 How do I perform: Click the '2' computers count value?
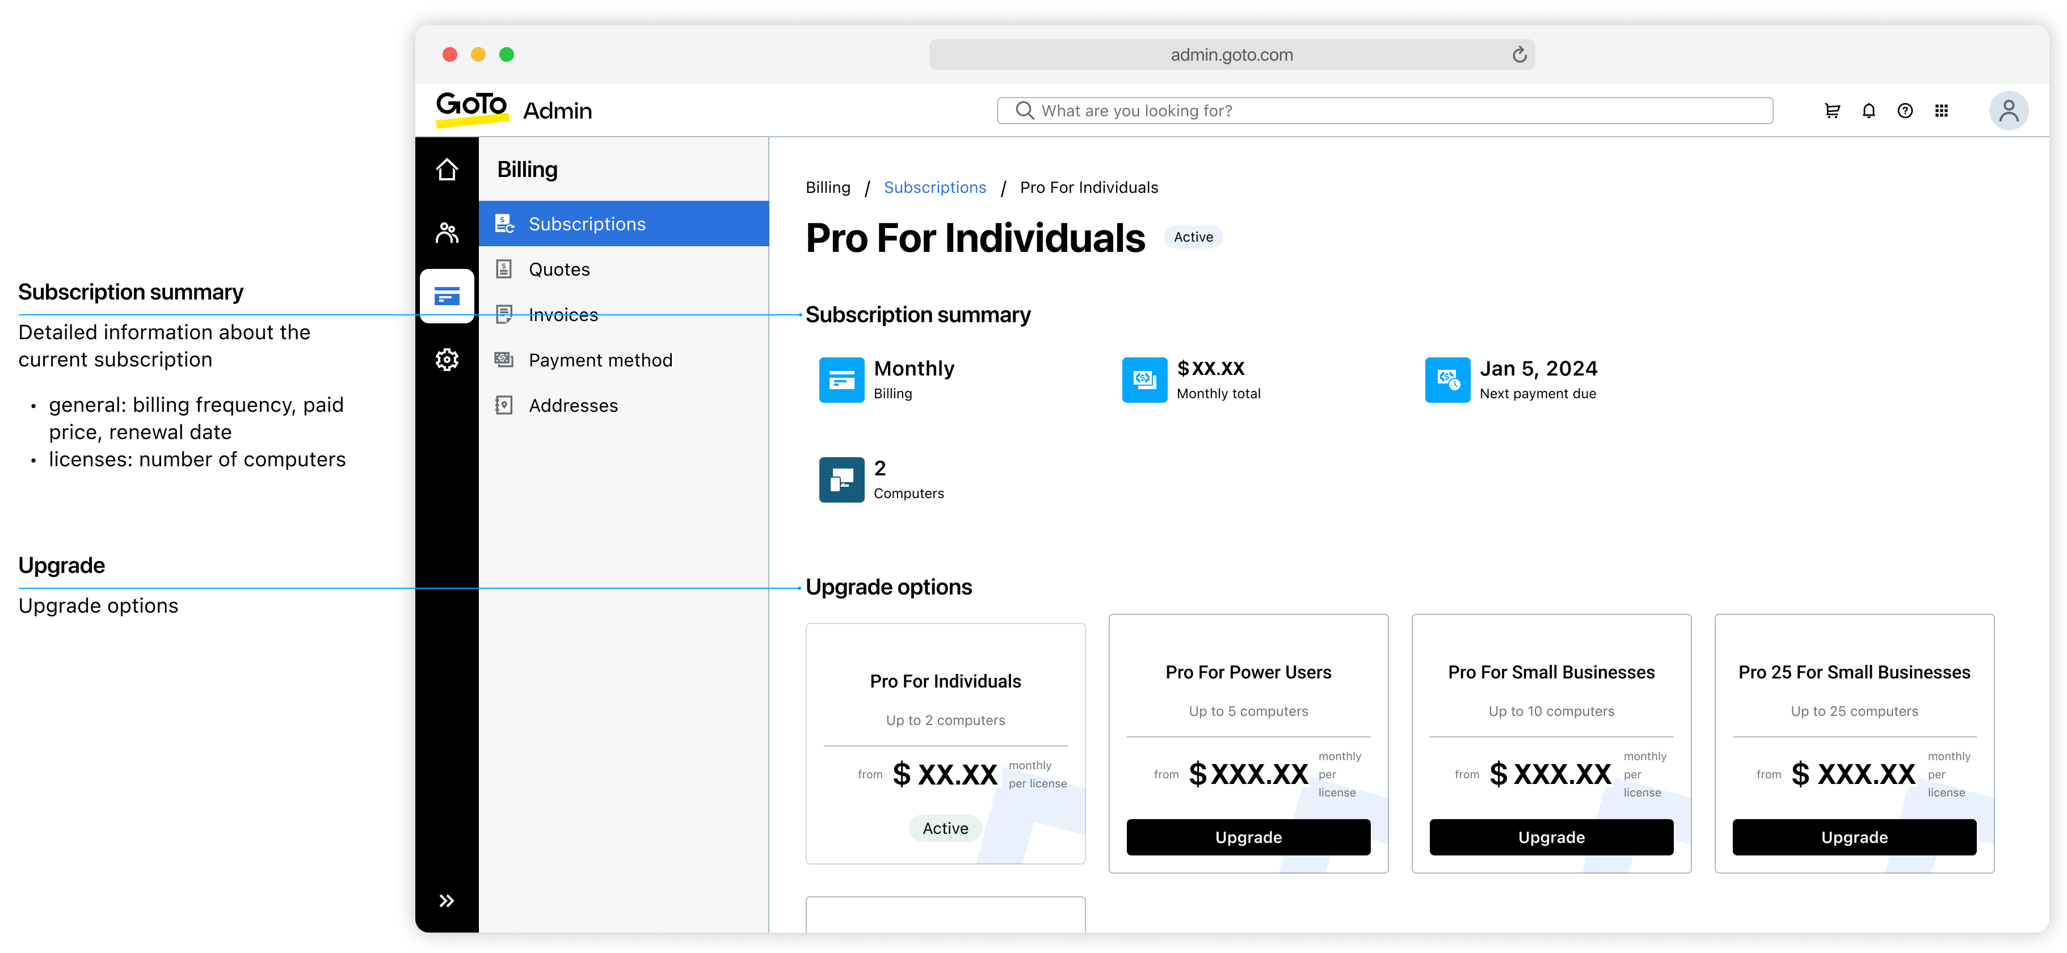point(880,467)
